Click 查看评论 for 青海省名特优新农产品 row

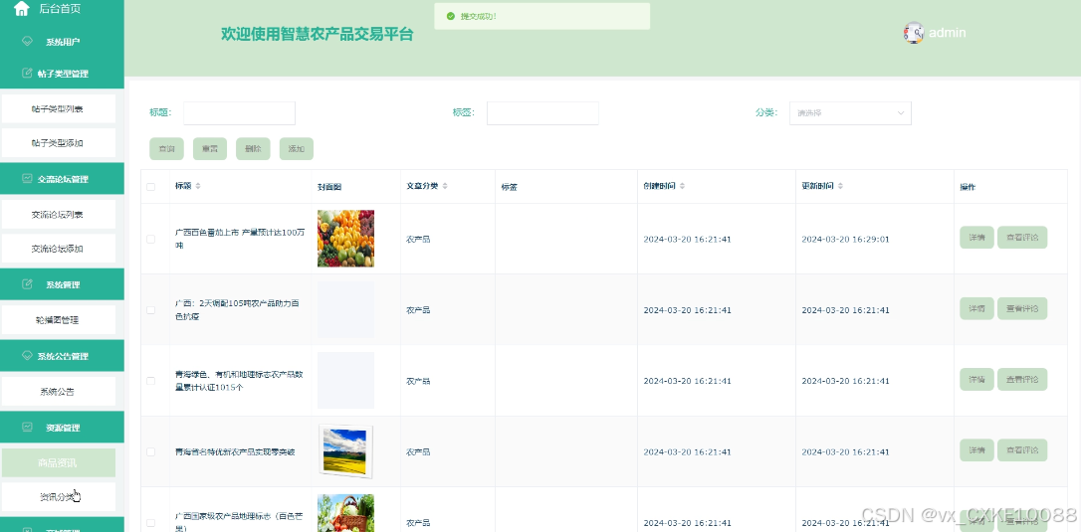[1022, 450]
